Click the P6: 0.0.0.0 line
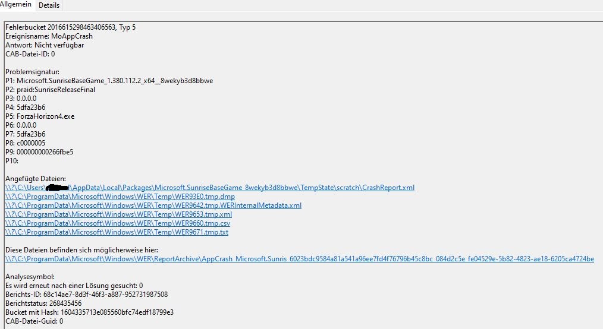Image resolution: width=603 pixels, height=329 pixels. pos(21,125)
